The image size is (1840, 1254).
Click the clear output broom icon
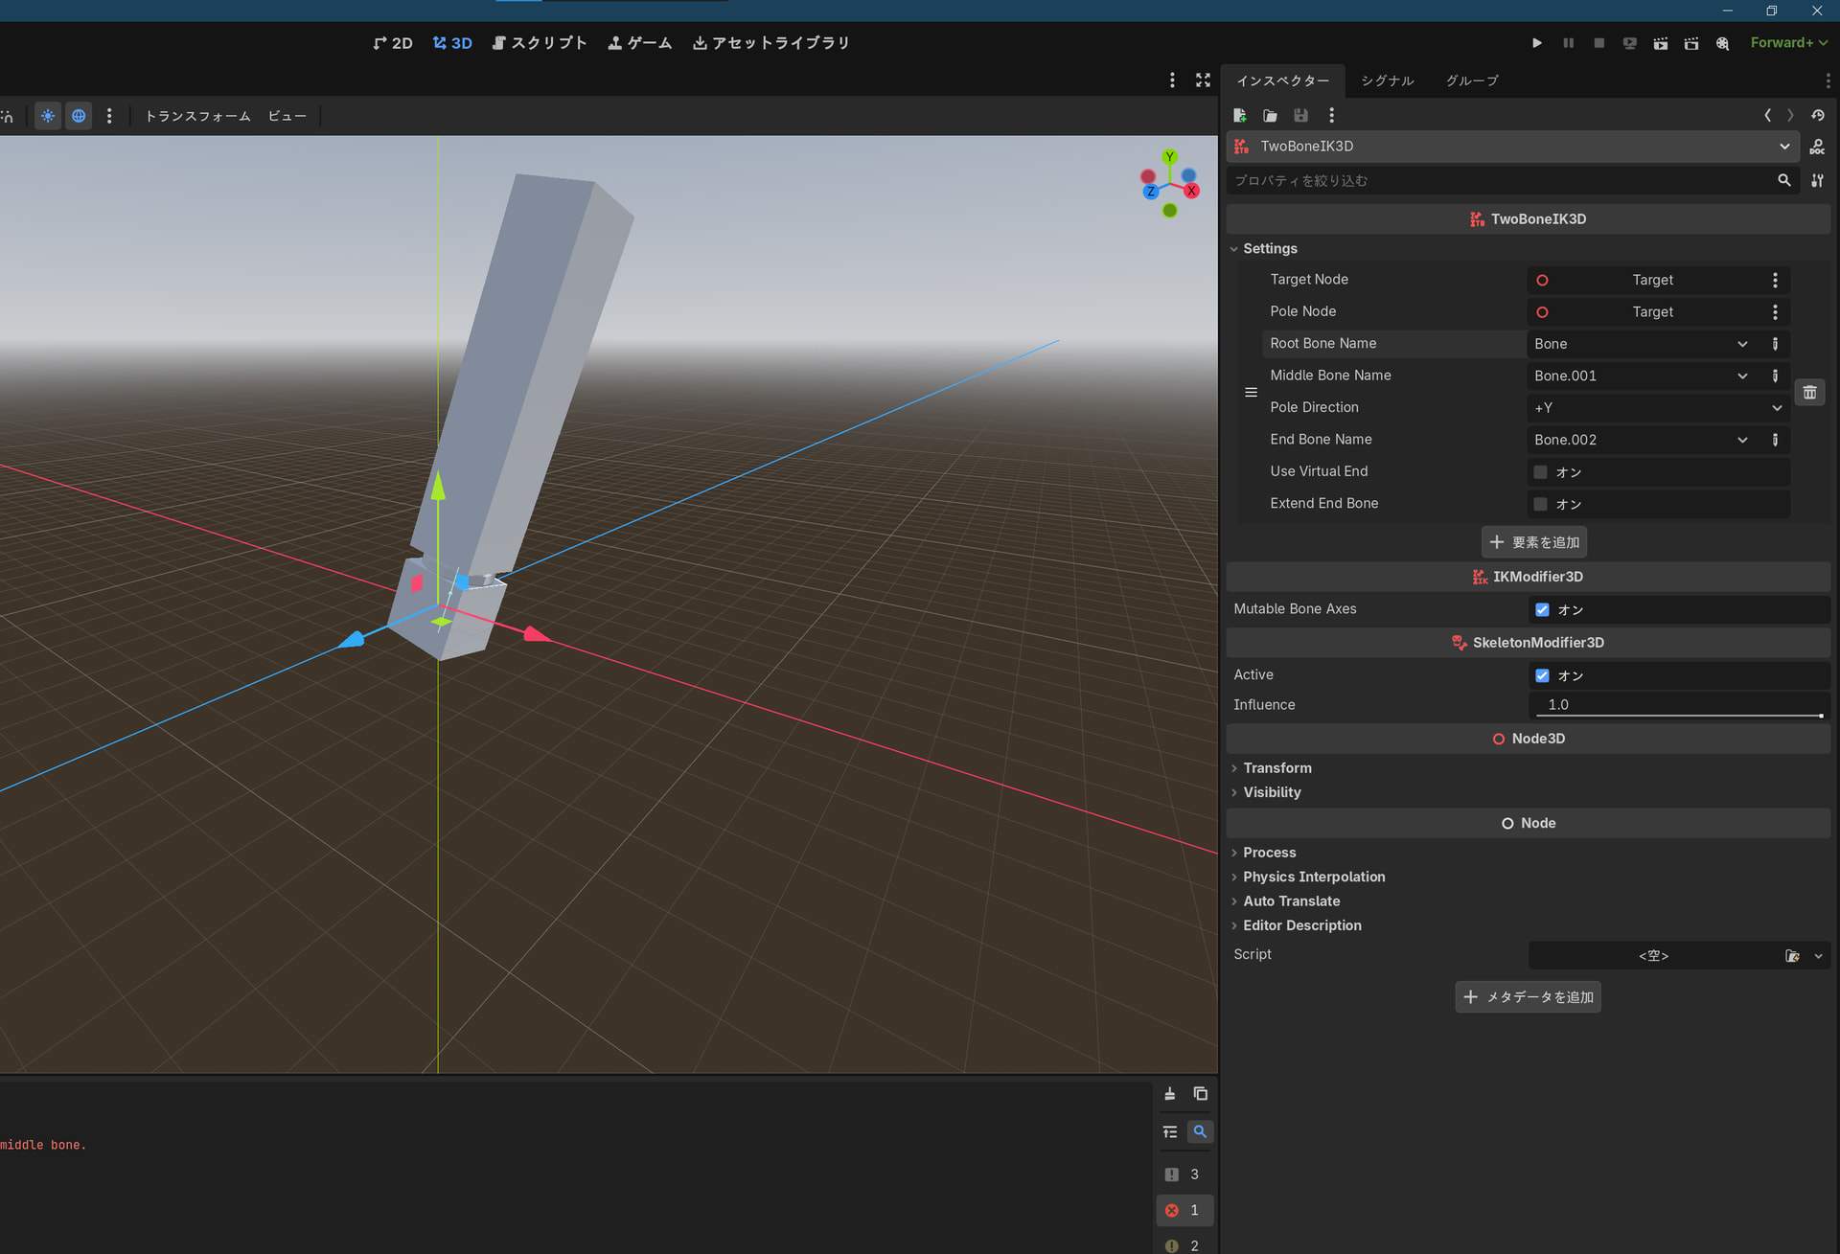click(1169, 1093)
